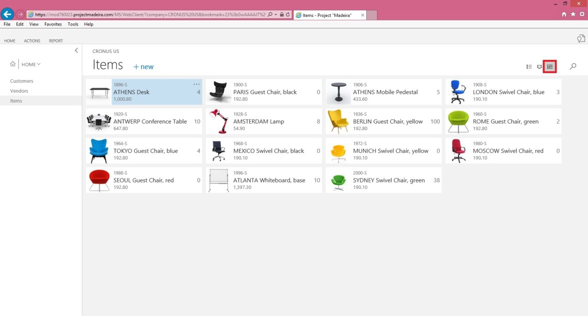Open the REPORT ribbon tab
This screenshot has width=588, height=316.
click(x=56, y=41)
